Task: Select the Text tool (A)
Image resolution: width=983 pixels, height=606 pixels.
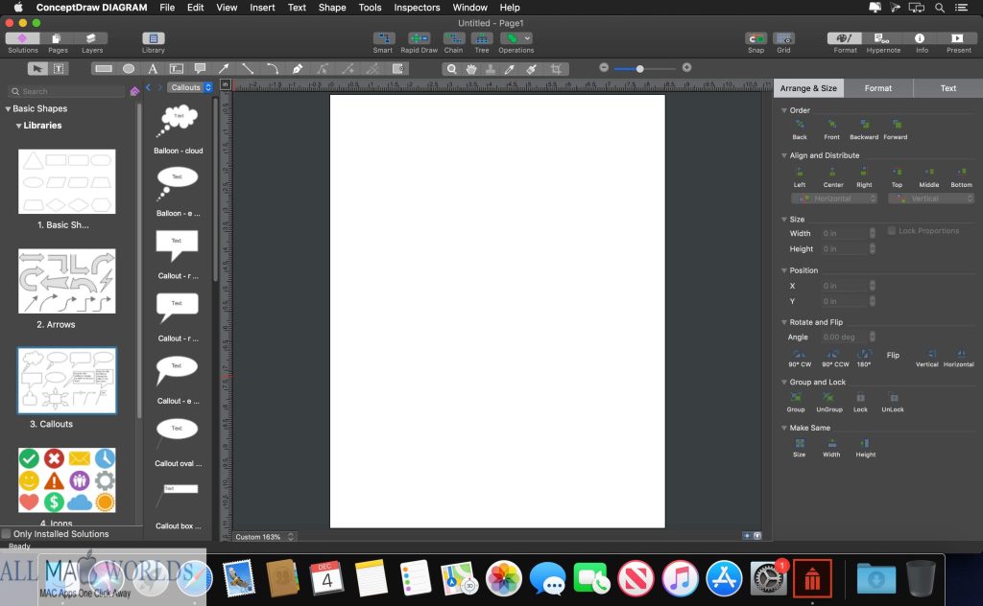Action: 153,69
